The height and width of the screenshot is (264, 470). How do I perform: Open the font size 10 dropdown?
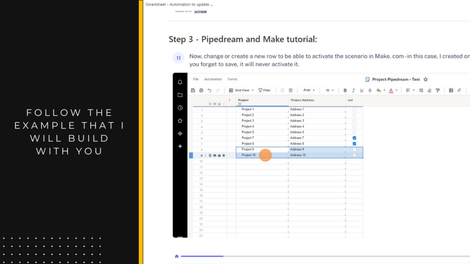pyautogui.click(x=329, y=90)
